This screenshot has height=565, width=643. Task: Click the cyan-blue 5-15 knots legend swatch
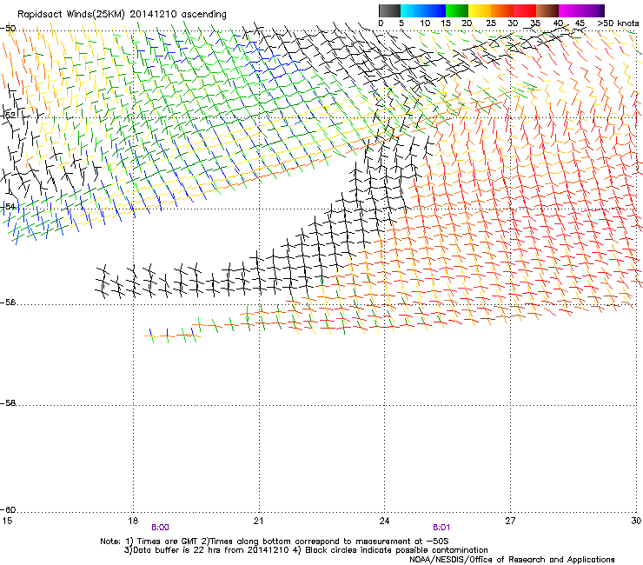tap(423, 10)
